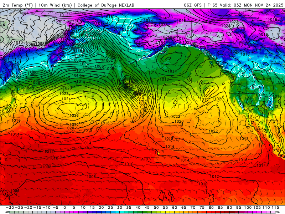285x214 pixels.
Task: Pick the 65 value on the temperature legend
Action: pos(183,208)
